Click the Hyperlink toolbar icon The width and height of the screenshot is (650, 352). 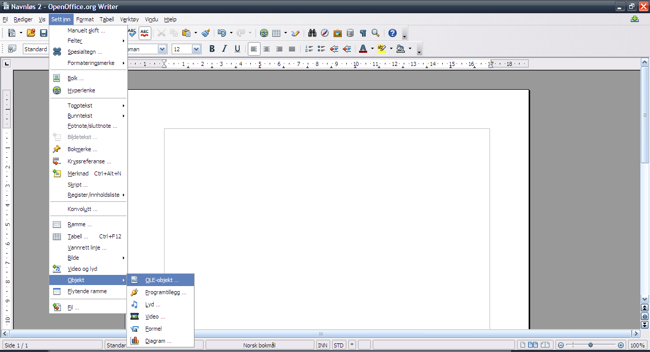point(264,33)
